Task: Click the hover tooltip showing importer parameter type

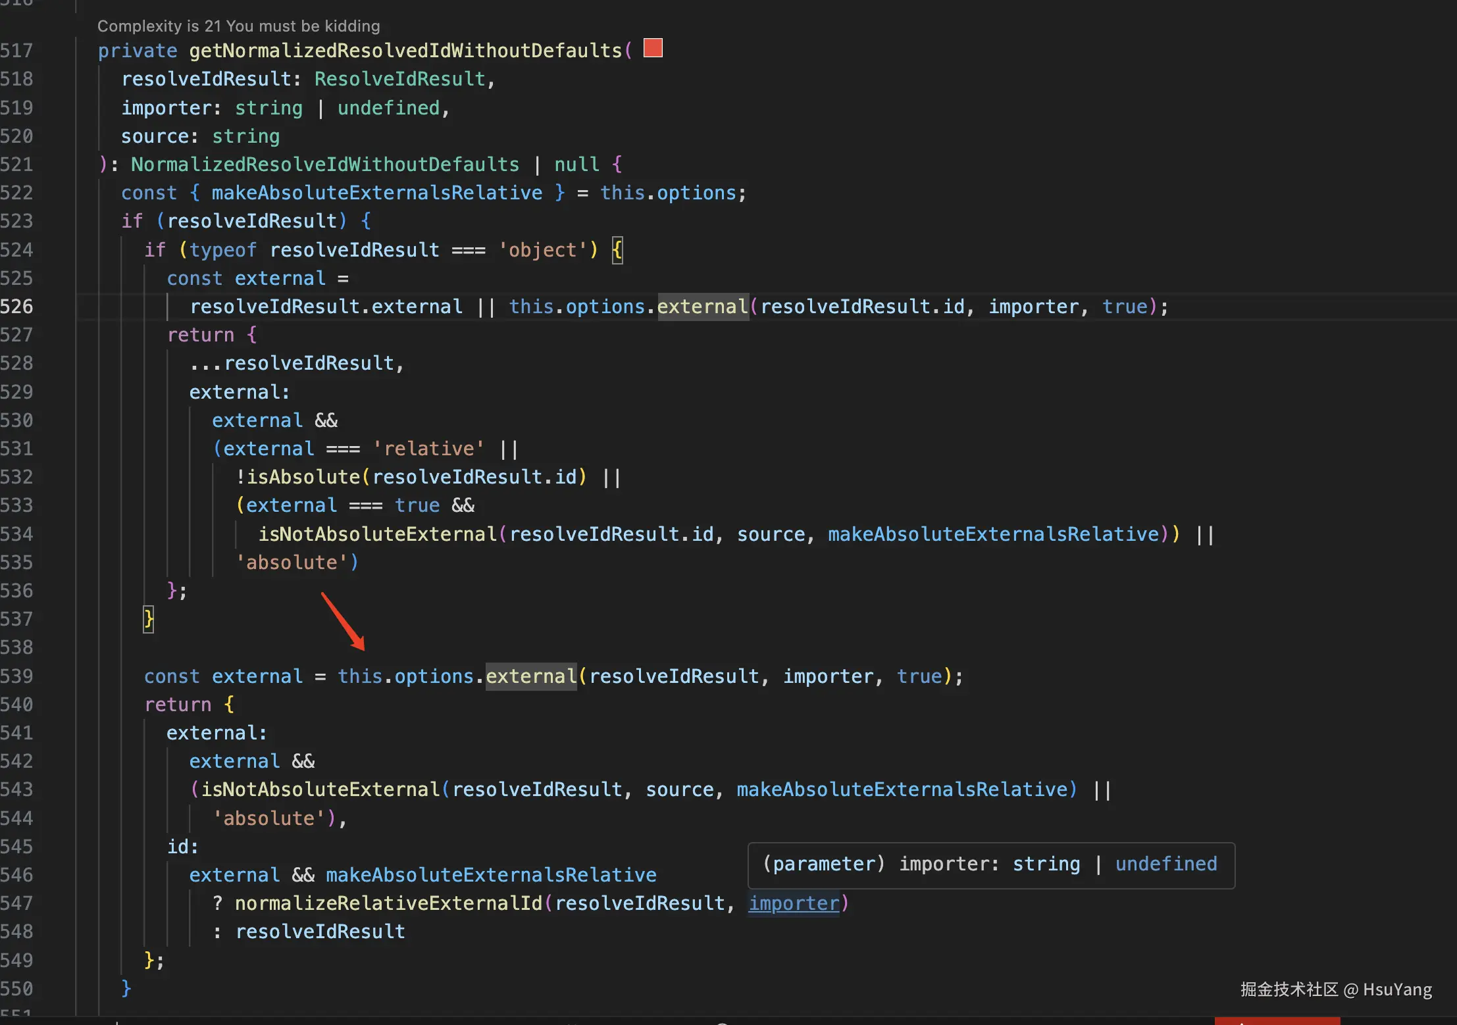Action: [x=990, y=864]
